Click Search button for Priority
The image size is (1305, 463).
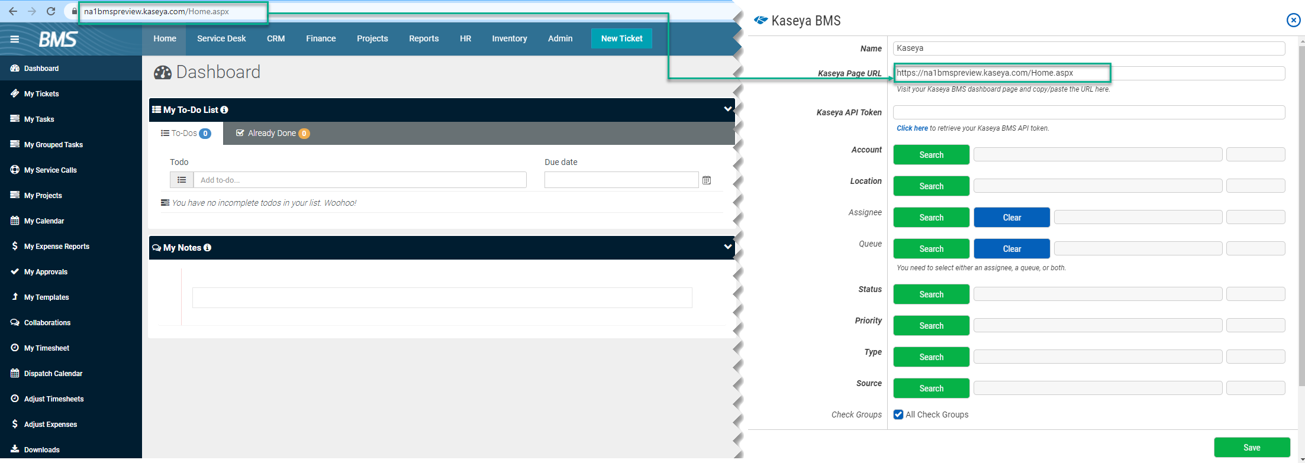coord(931,326)
